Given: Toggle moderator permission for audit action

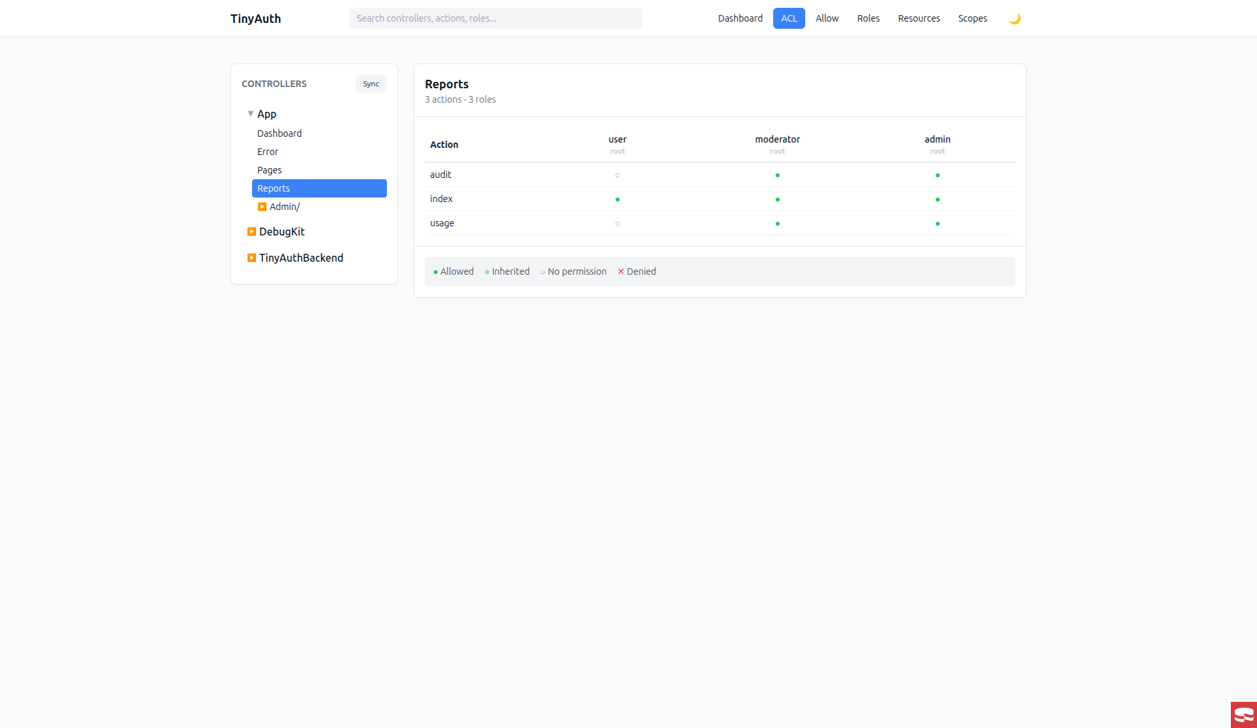Looking at the screenshot, I should (x=777, y=175).
